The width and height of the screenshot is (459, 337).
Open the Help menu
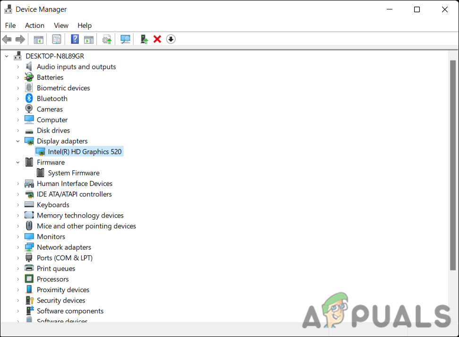(x=85, y=25)
